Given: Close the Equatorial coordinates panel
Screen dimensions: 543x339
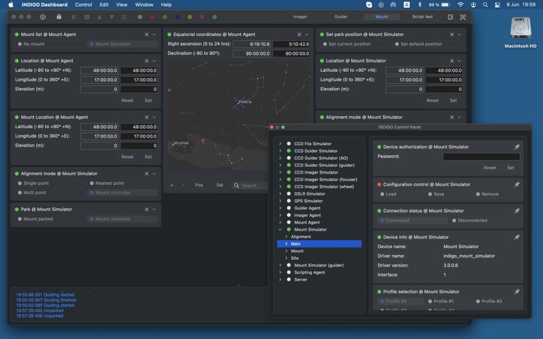Looking at the screenshot, I should [299, 35].
